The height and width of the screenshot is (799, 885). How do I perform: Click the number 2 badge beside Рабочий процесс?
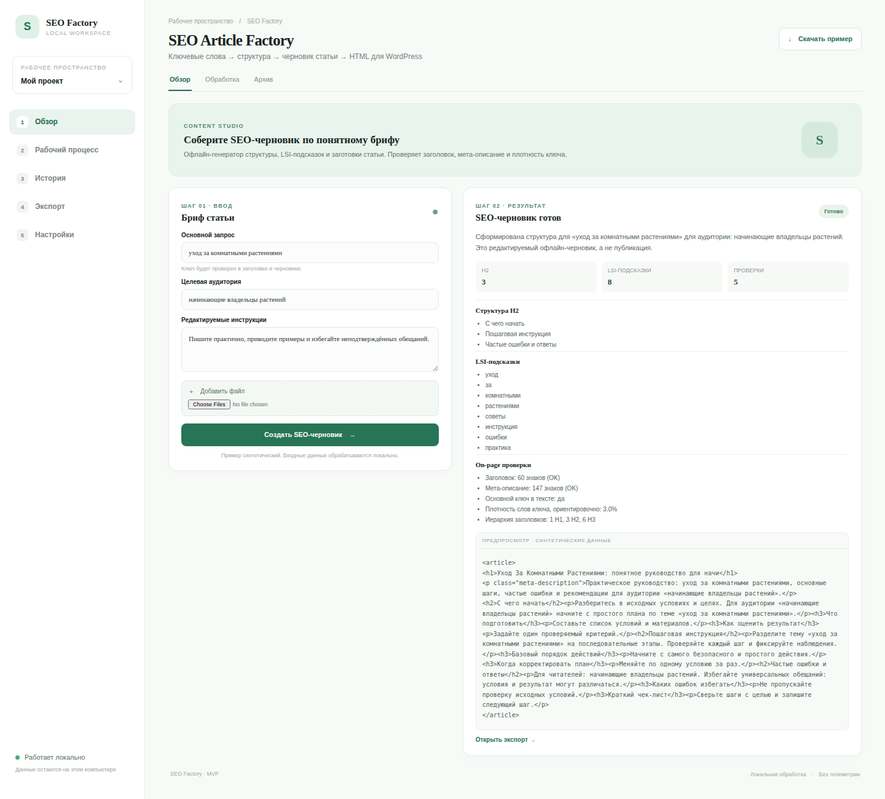(23, 151)
